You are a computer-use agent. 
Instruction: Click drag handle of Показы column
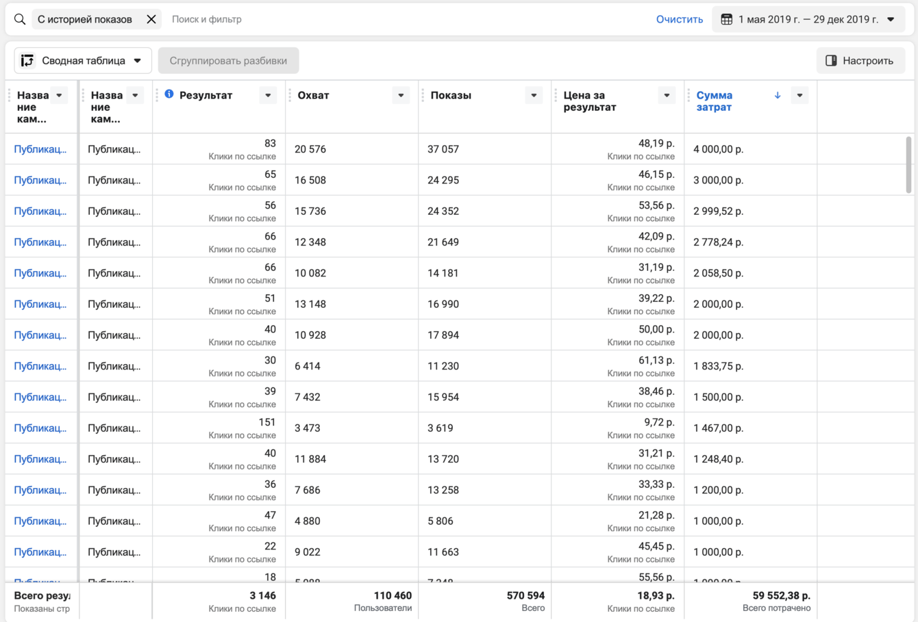[x=423, y=95]
